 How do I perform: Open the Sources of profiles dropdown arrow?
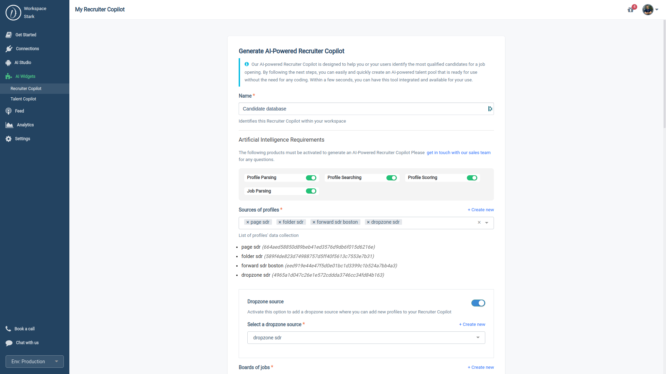tap(487, 223)
